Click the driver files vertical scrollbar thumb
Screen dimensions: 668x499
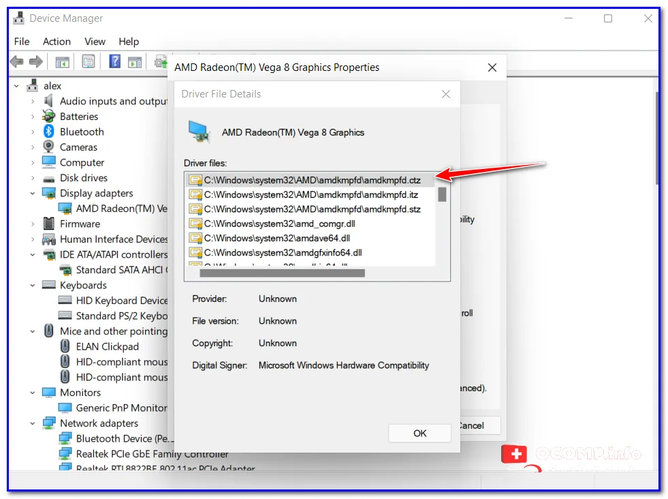click(442, 194)
